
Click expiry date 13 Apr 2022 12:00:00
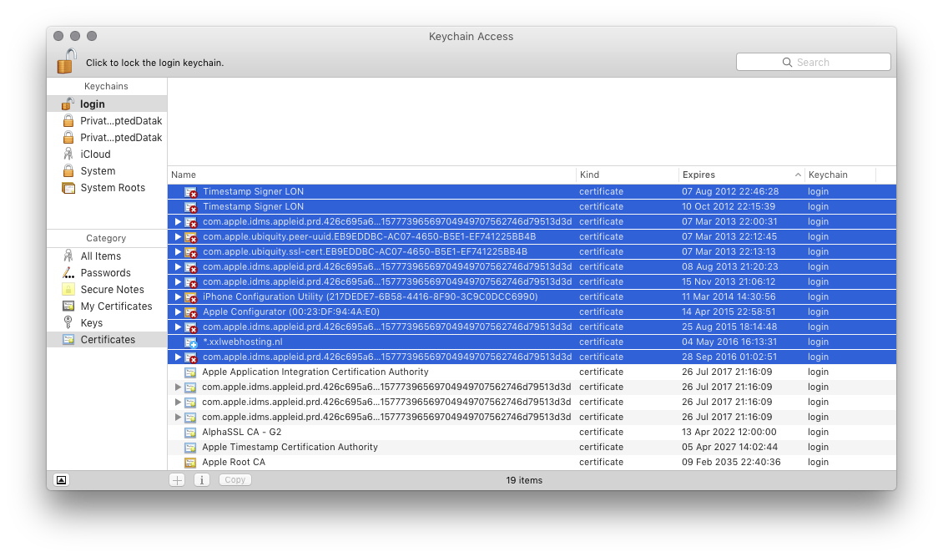(729, 432)
